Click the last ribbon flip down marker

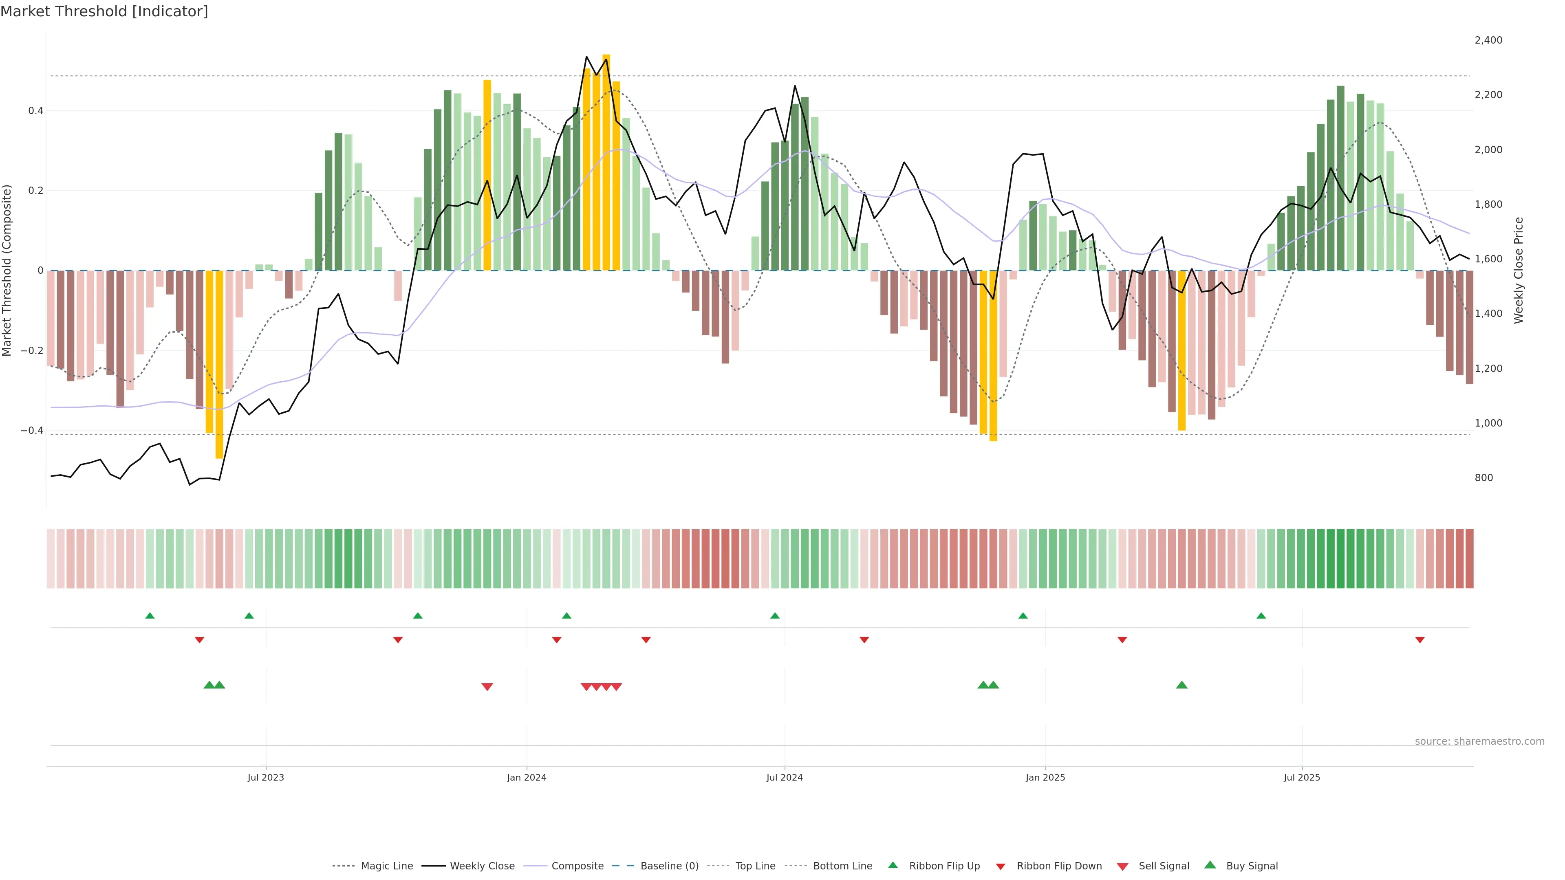1420,640
